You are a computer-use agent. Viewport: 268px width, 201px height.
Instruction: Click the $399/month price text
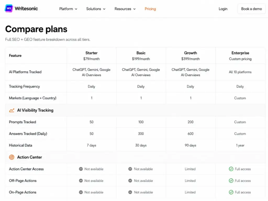coord(191,59)
